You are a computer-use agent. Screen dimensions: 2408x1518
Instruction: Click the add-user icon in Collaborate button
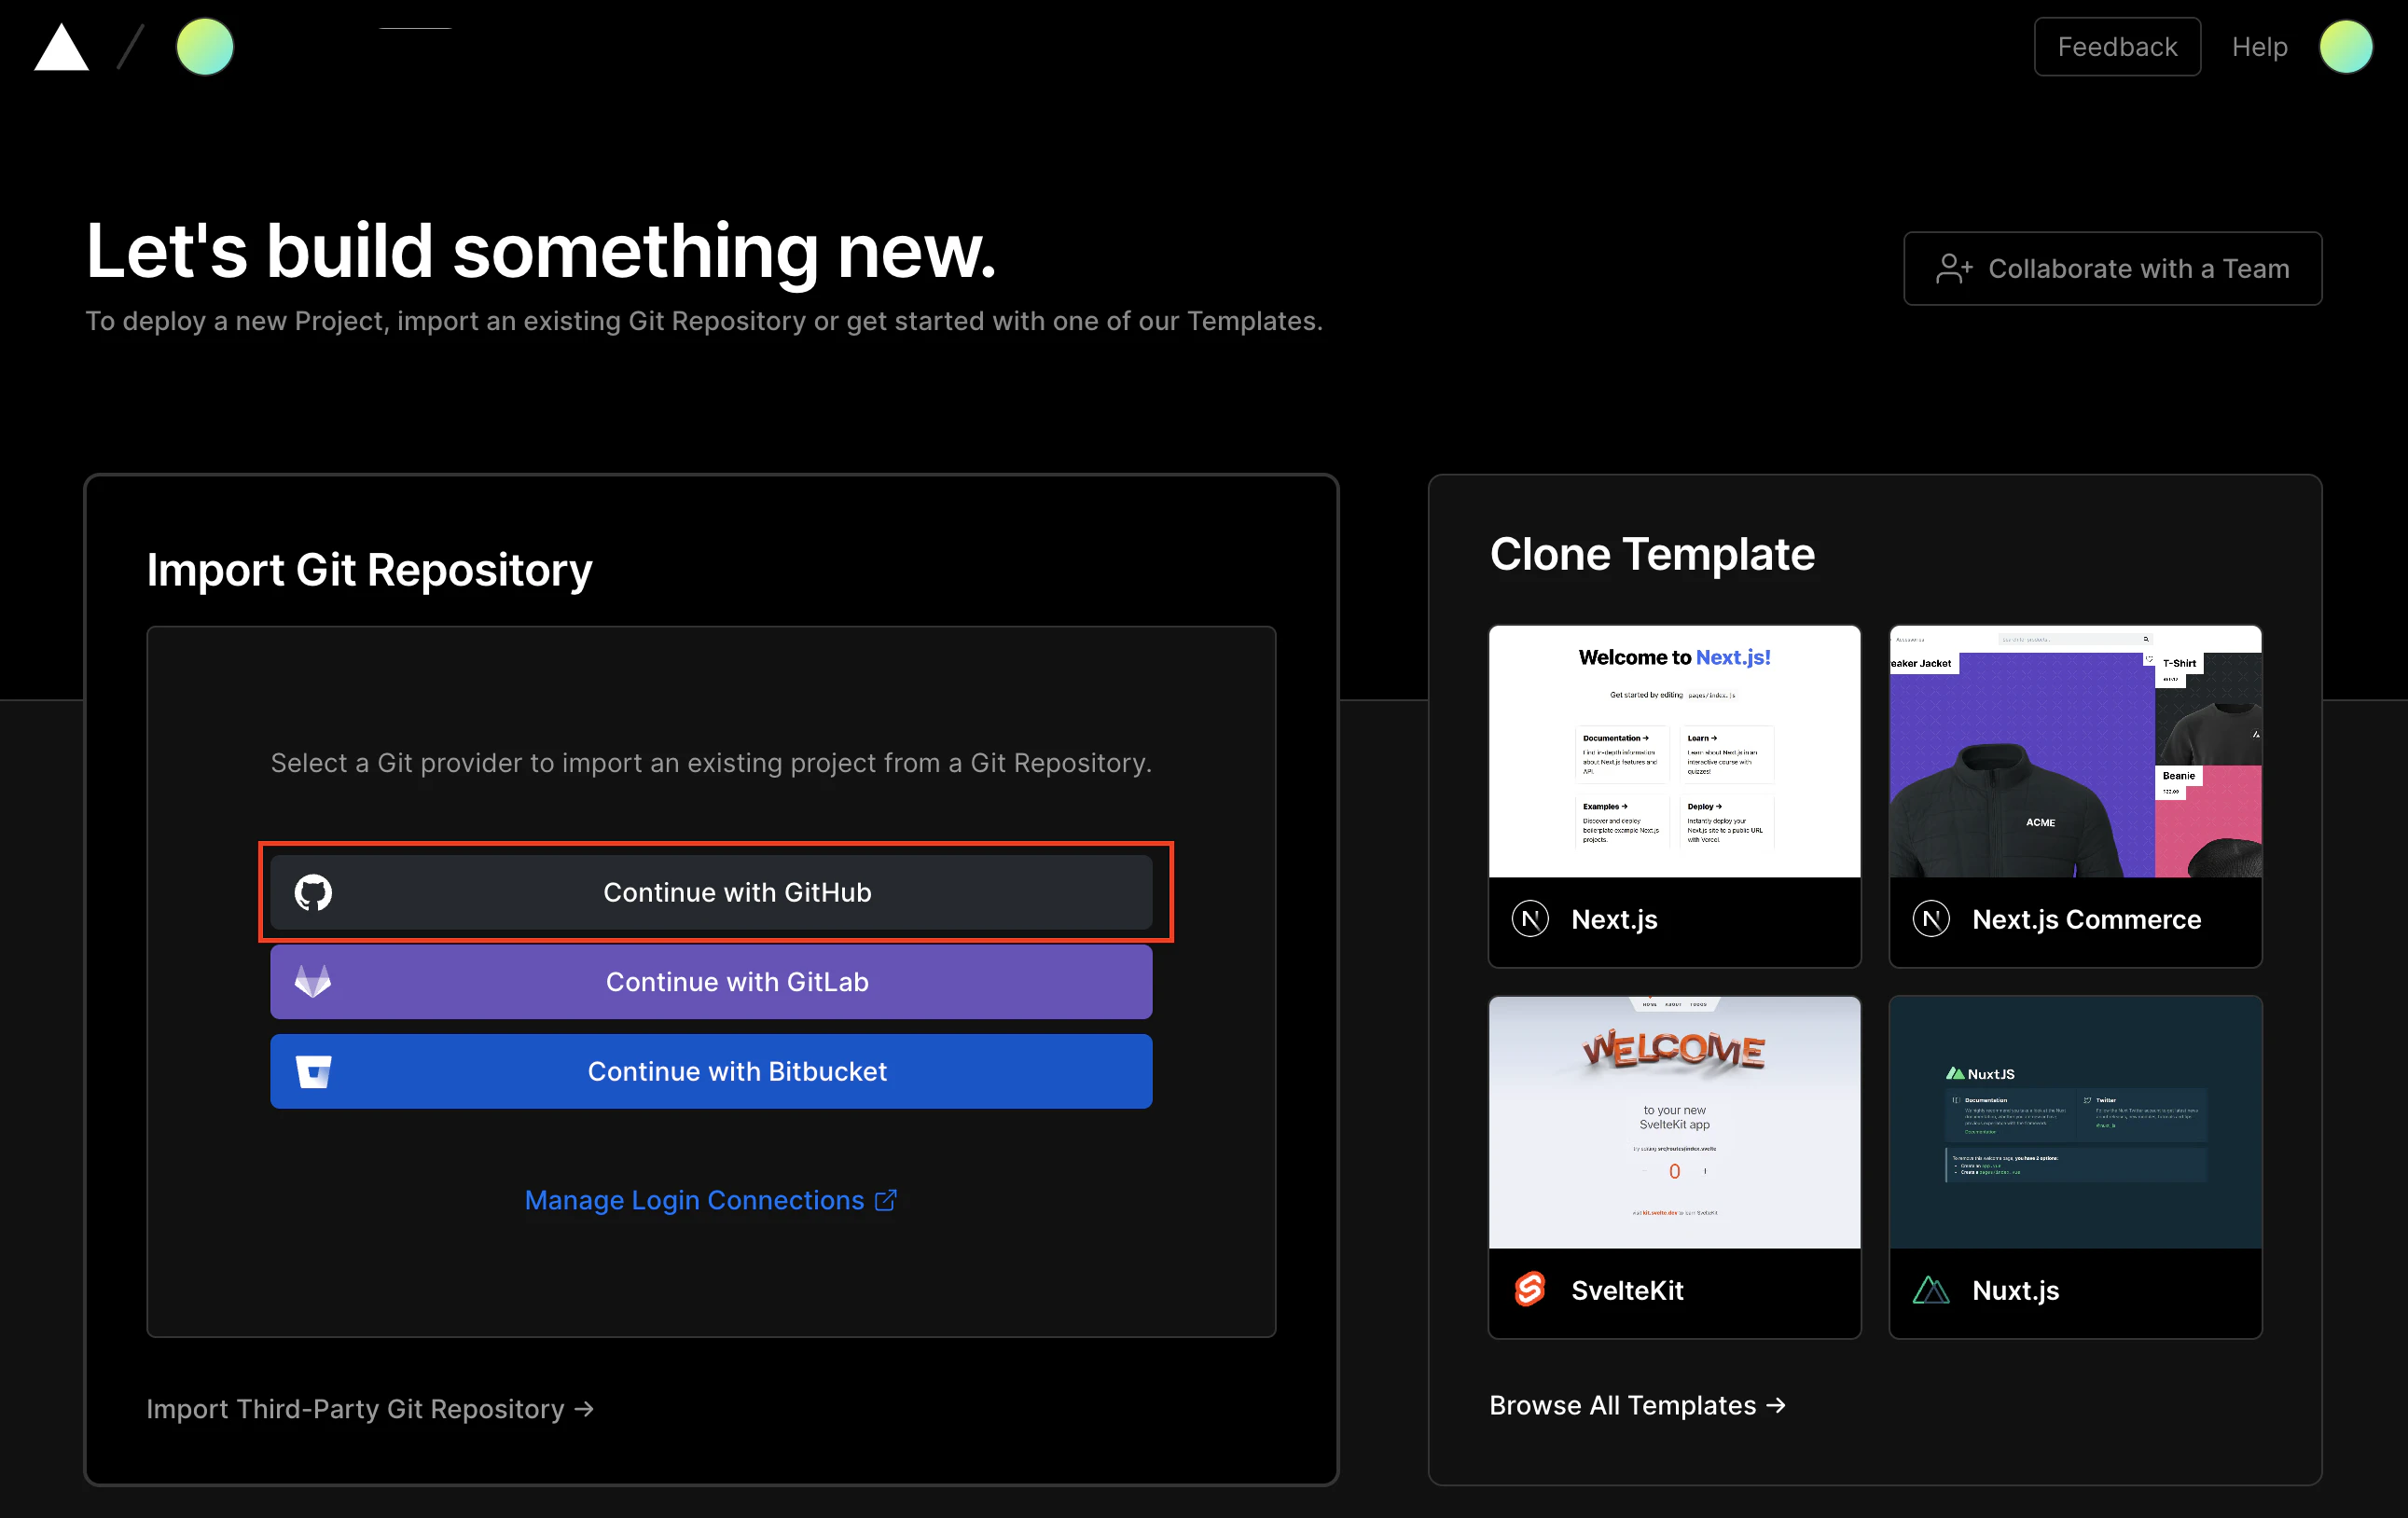coord(1953,268)
